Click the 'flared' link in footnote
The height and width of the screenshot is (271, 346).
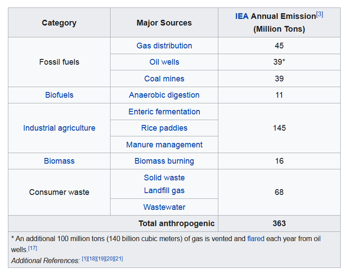click(256, 239)
